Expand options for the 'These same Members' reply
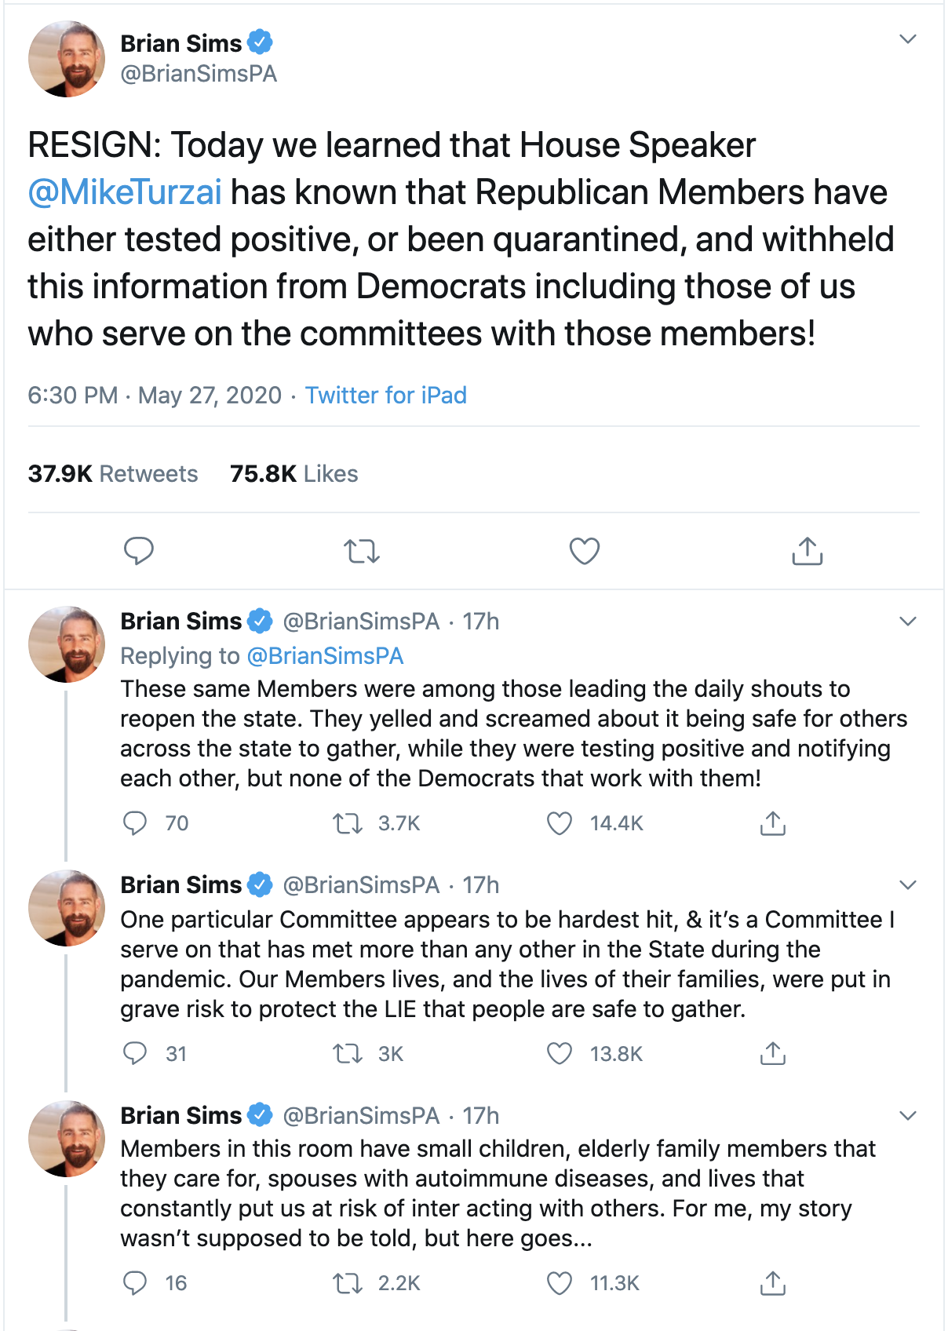This screenshot has width=948, height=1331. click(907, 622)
